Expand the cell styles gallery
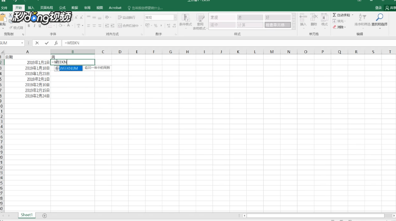 click(x=294, y=27)
